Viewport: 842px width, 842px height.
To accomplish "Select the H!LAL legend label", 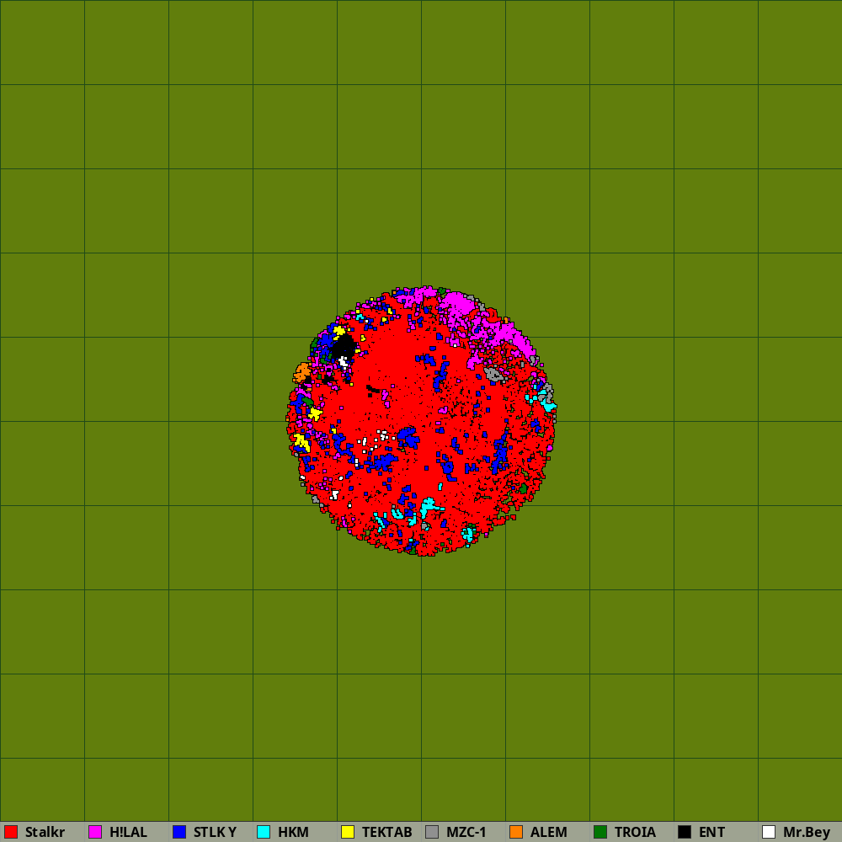I will tap(128, 832).
